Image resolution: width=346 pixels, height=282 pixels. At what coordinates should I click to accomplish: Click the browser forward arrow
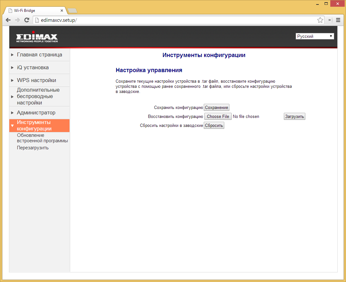(x=17, y=20)
